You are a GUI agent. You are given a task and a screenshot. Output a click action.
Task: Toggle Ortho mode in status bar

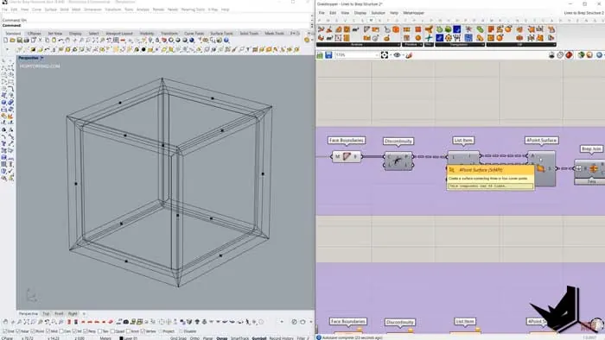click(194, 338)
